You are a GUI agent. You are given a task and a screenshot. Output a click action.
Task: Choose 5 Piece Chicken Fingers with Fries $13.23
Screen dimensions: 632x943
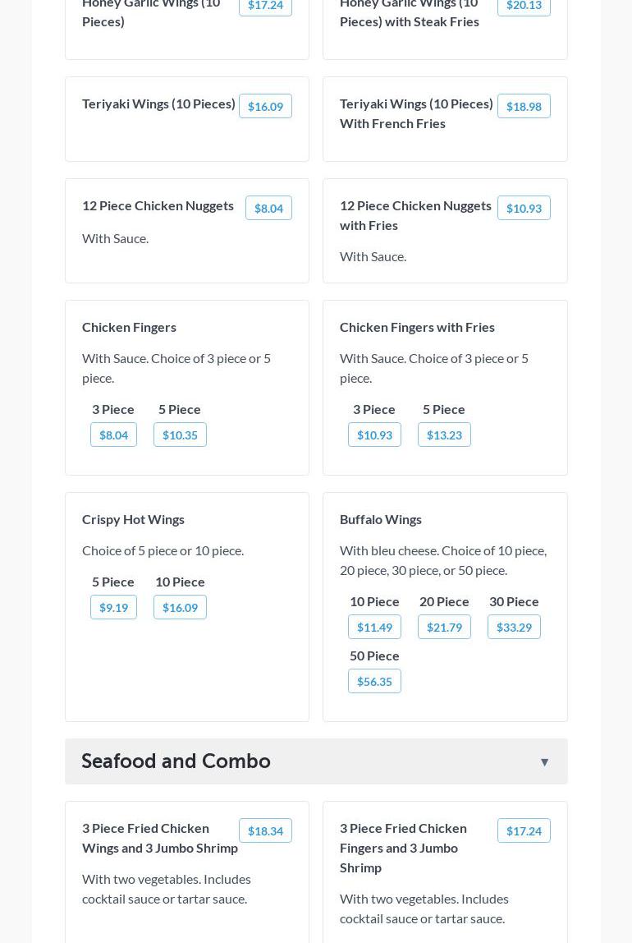click(444, 435)
